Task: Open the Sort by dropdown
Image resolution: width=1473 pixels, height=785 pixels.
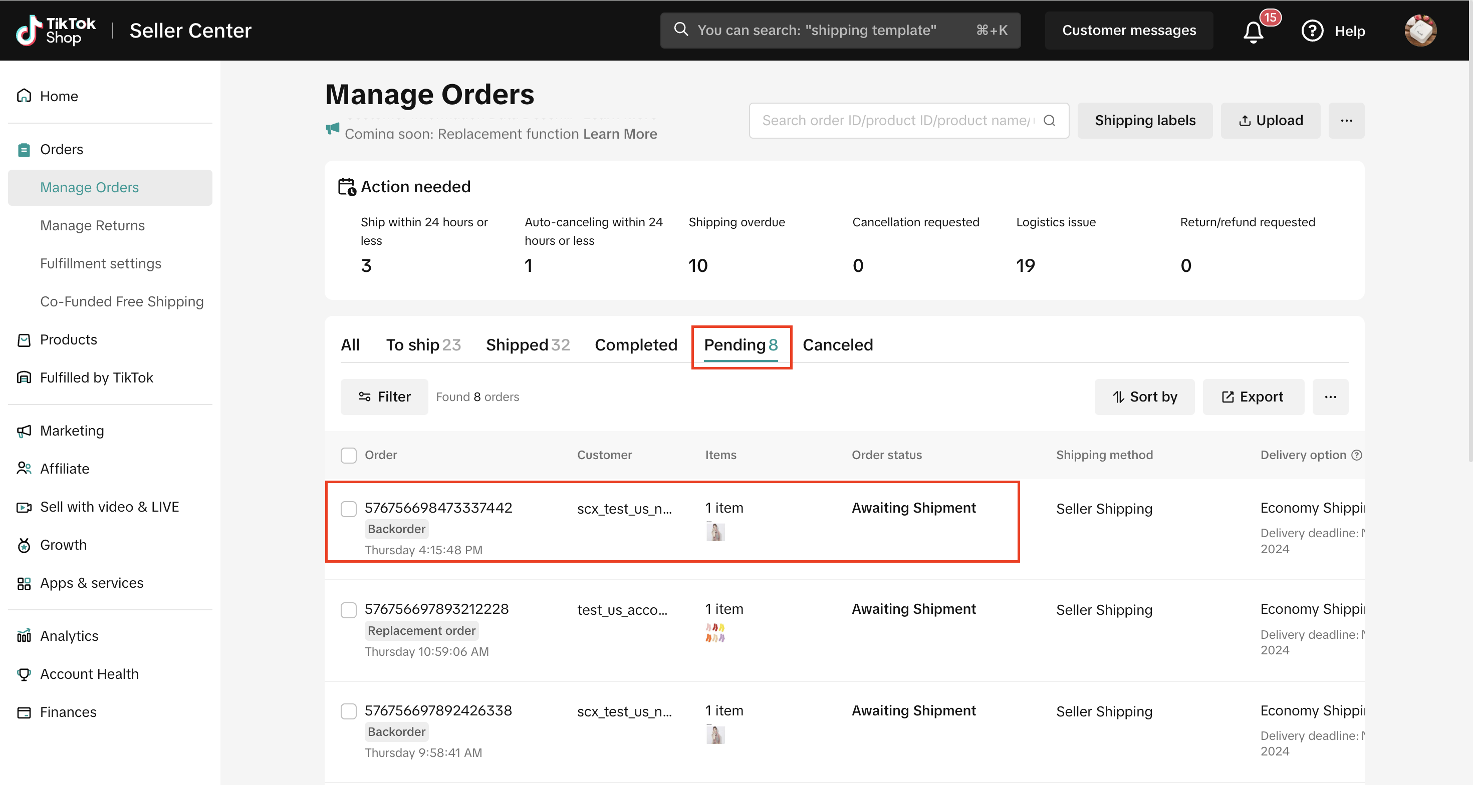Action: [1144, 397]
